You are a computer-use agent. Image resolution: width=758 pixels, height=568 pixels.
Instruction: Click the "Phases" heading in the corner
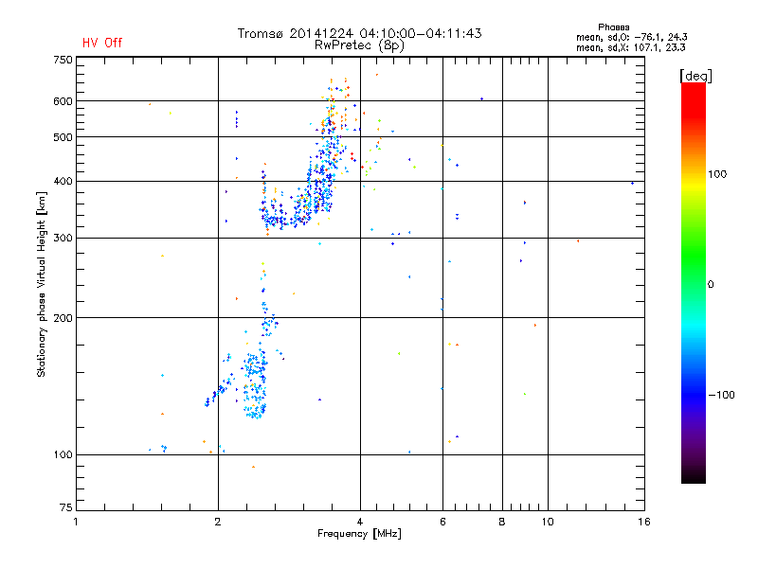(613, 27)
